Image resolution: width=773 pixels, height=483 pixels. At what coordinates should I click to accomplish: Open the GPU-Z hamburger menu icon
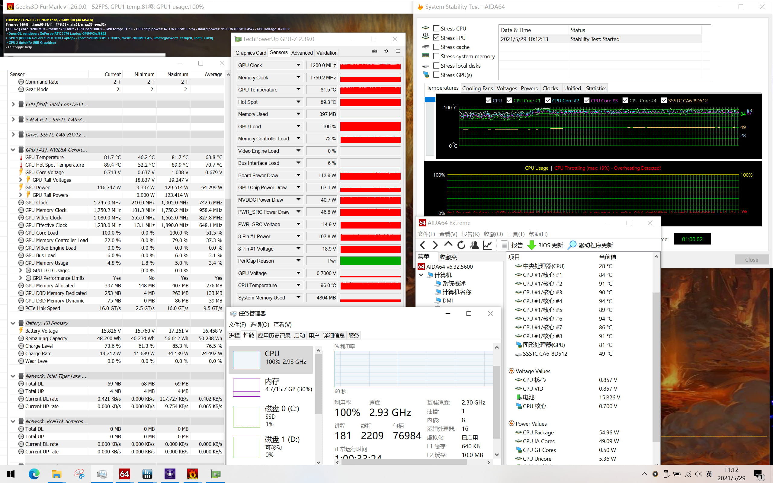(398, 51)
